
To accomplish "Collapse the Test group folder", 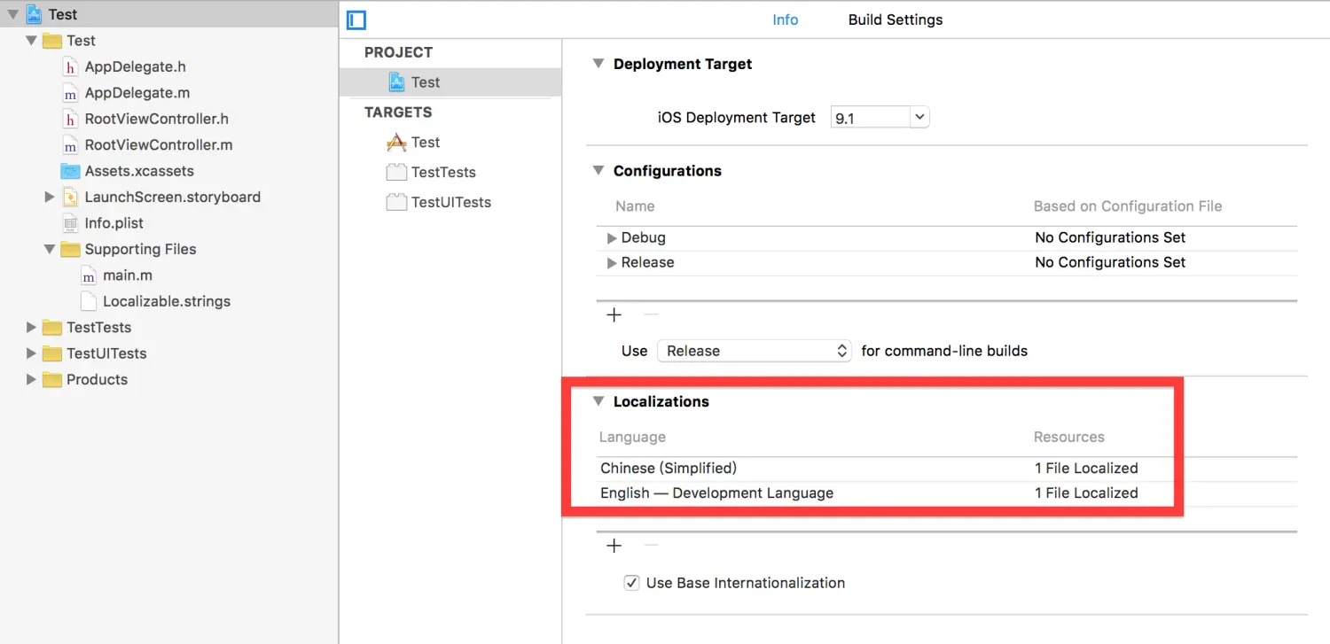I will click(31, 41).
